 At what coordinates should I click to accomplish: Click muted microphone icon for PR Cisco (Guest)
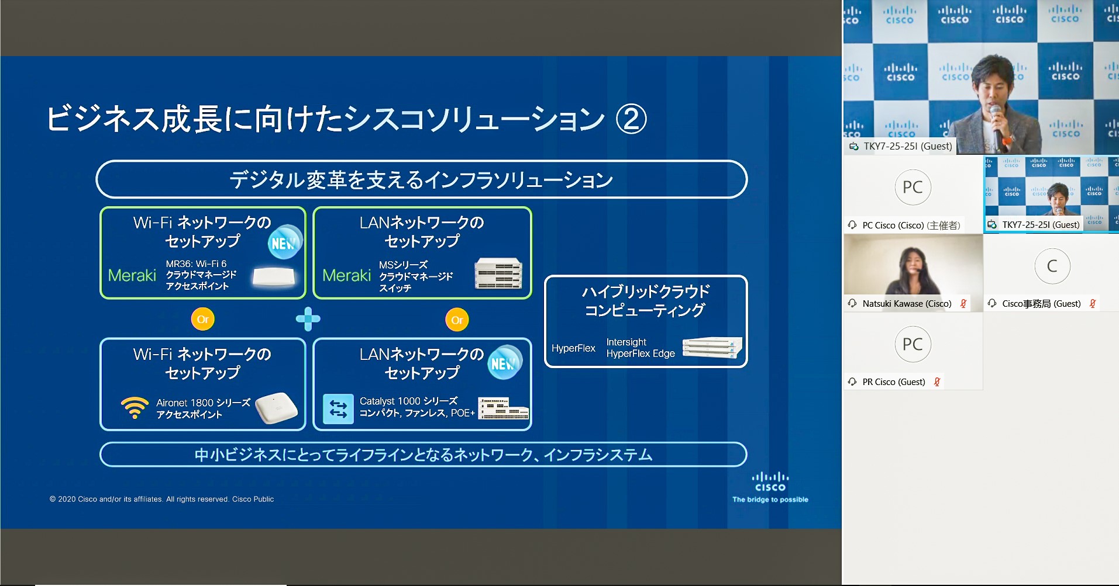pos(937,382)
